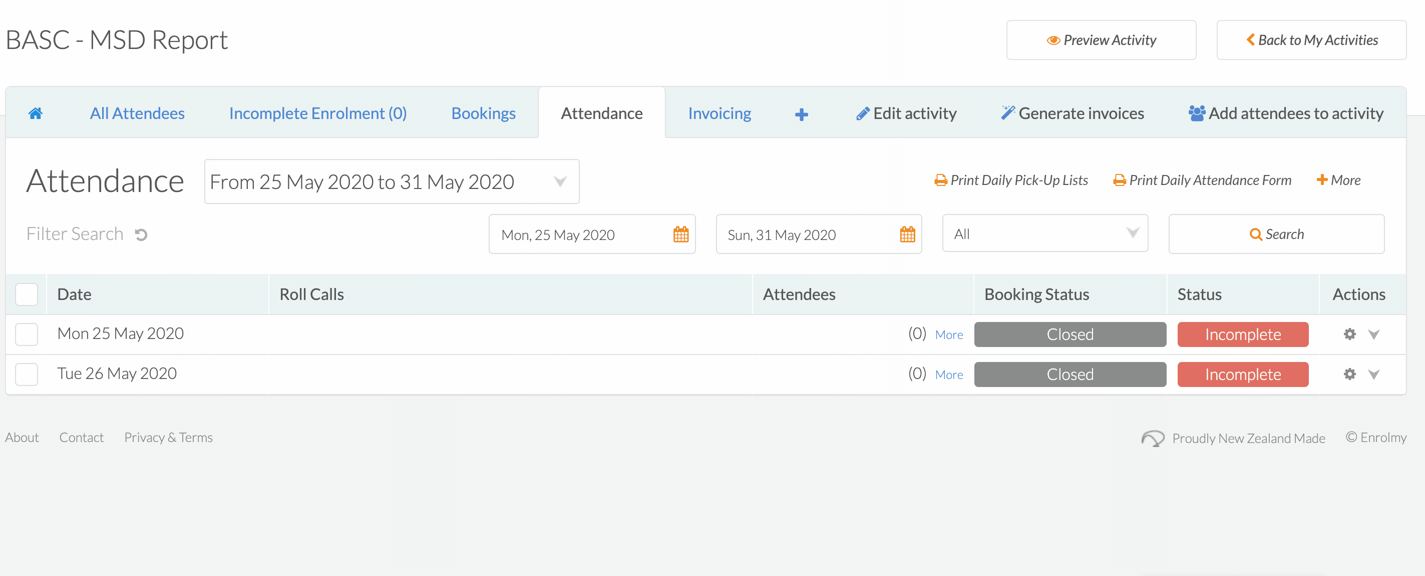Go to the Invoicing tab
The image size is (1425, 576).
click(x=719, y=113)
